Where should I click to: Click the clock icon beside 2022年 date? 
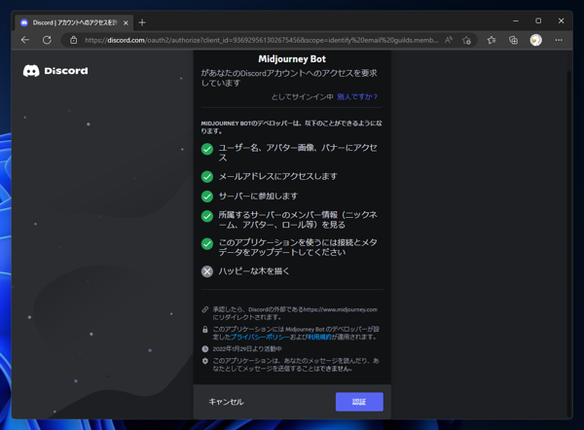[204, 349]
